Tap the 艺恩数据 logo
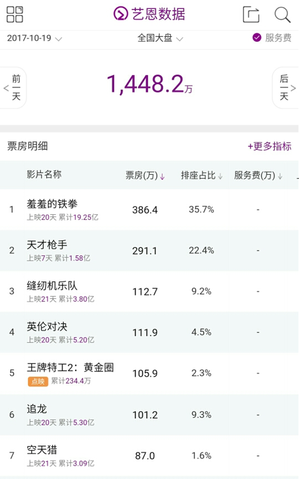Image resolution: width=299 pixels, height=479 pixels. pos(149,14)
